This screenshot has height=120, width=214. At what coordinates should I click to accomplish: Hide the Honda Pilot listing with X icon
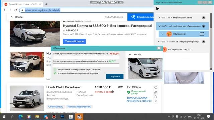(156, 101)
